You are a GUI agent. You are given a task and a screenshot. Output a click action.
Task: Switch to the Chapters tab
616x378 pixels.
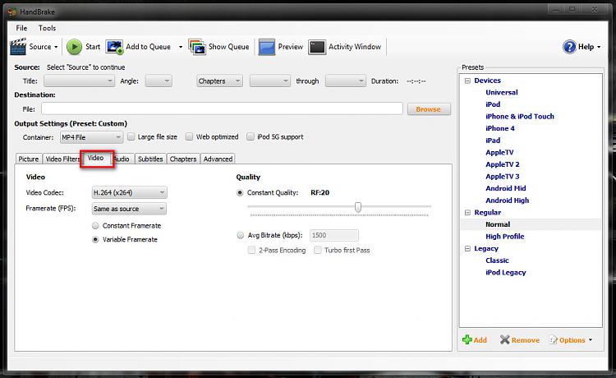point(183,159)
